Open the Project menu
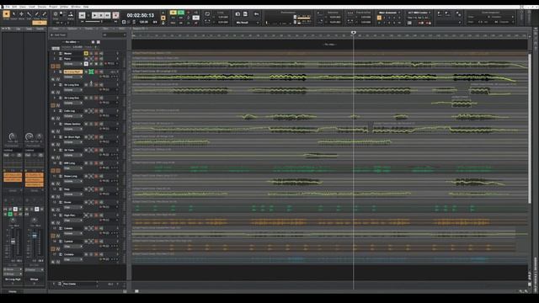 53,7
